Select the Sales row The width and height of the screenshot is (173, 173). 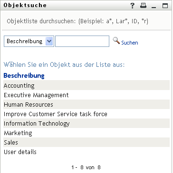[86, 143]
